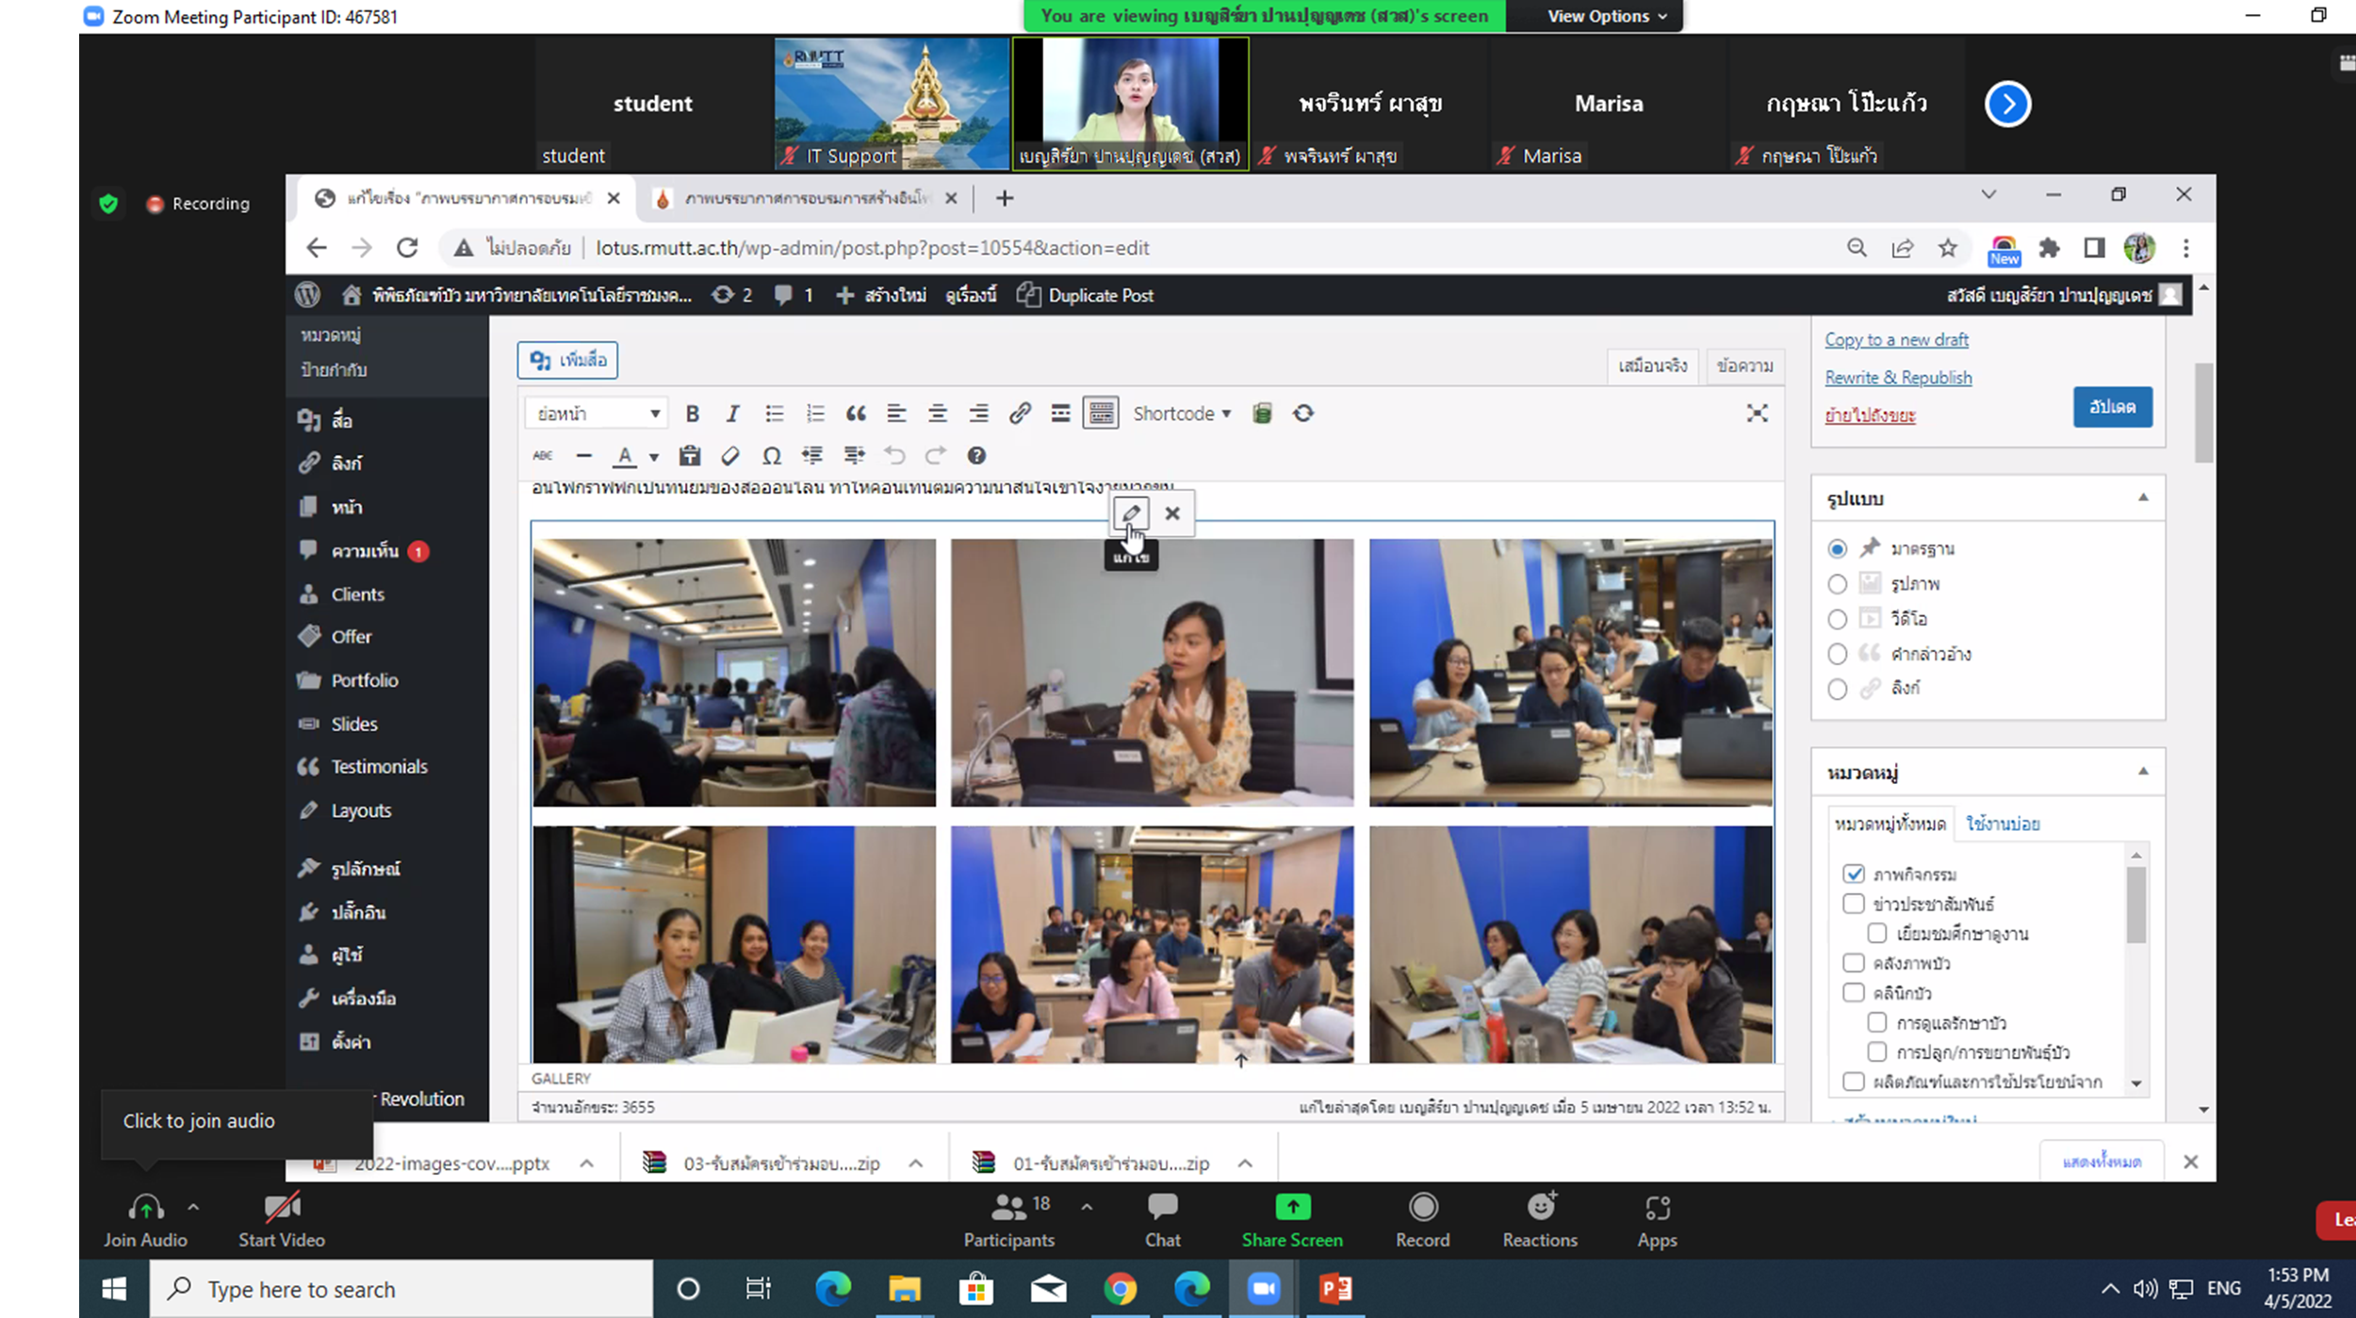Viewport: 2356px width, 1318px height.
Task: Open Zoom View Options dropdown
Action: click(1607, 16)
